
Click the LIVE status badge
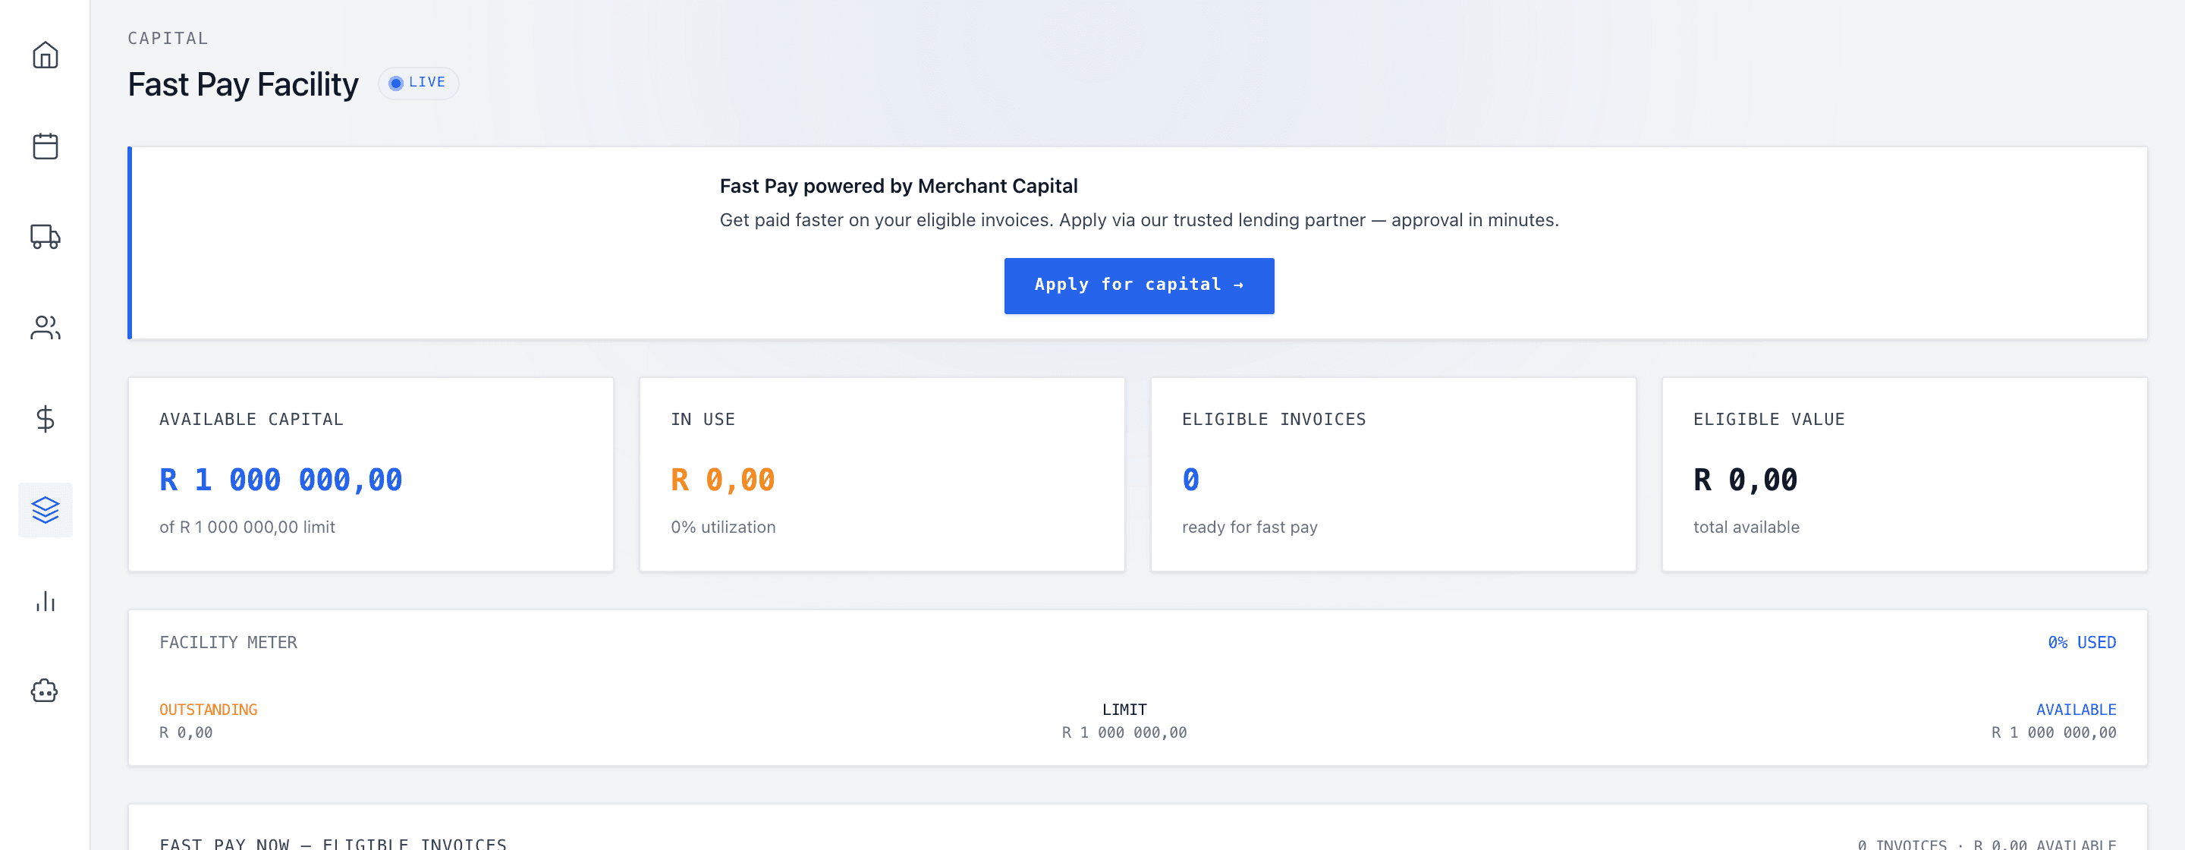pyautogui.click(x=418, y=82)
